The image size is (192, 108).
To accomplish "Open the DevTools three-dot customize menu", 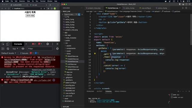I will 53,44.
